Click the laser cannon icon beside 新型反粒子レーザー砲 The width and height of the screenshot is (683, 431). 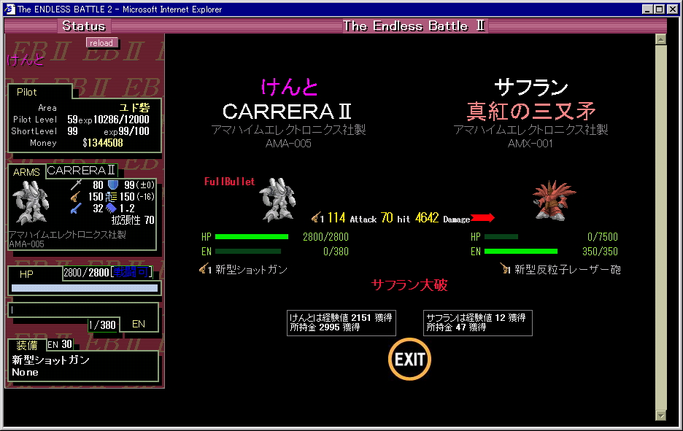click(x=506, y=269)
